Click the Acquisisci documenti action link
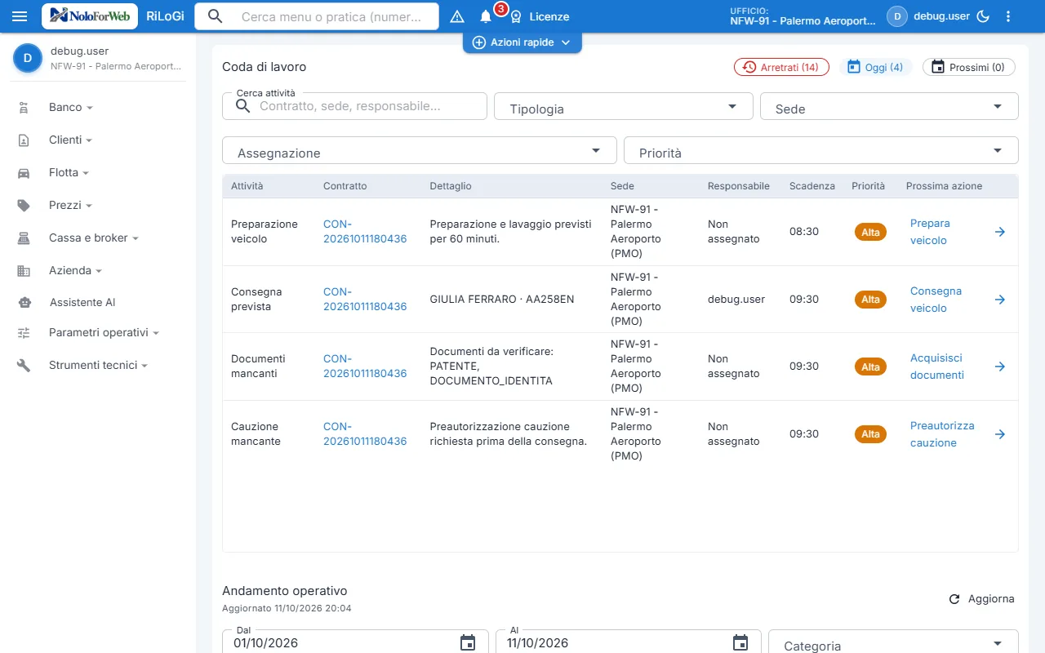 click(x=937, y=366)
